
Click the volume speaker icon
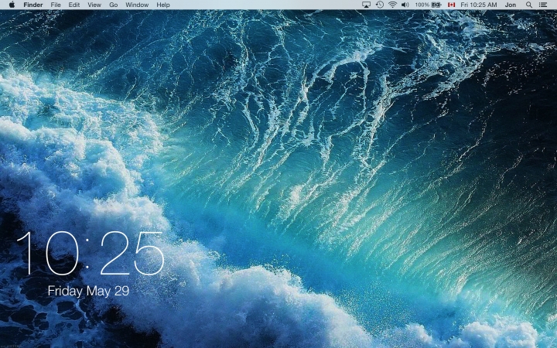click(x=405, y=5)
